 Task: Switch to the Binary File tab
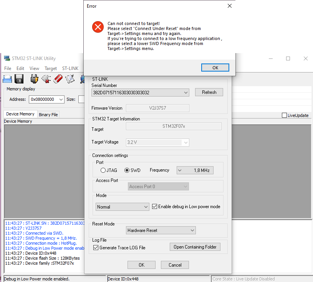point(48,115)
